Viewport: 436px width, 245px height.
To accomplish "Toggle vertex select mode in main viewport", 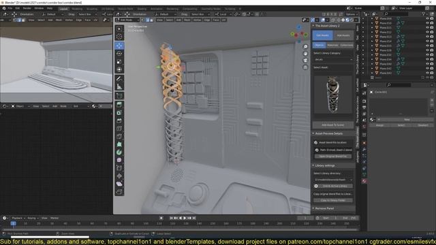I will click(143, 20).
